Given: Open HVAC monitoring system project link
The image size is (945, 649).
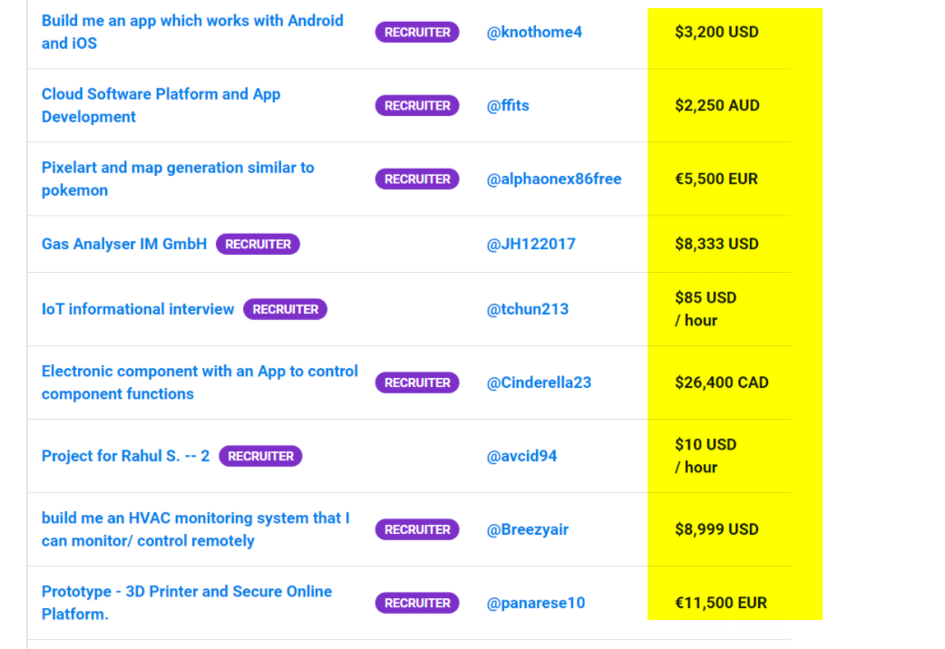Looking at the screenshot, I should coord(195,529).
